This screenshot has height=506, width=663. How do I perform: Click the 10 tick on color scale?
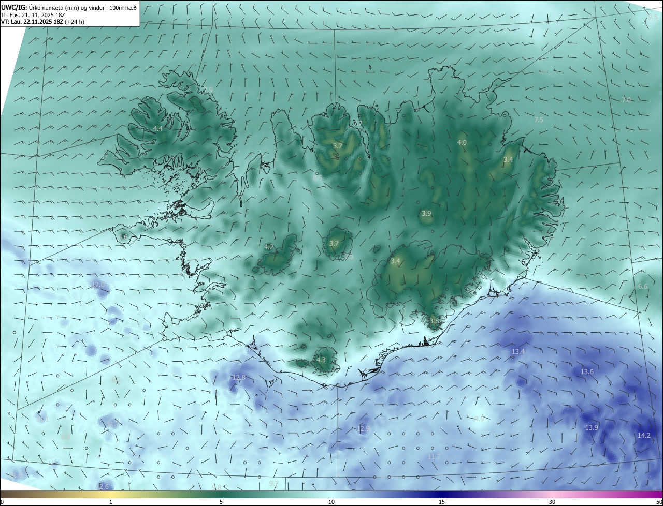(331, 502)
